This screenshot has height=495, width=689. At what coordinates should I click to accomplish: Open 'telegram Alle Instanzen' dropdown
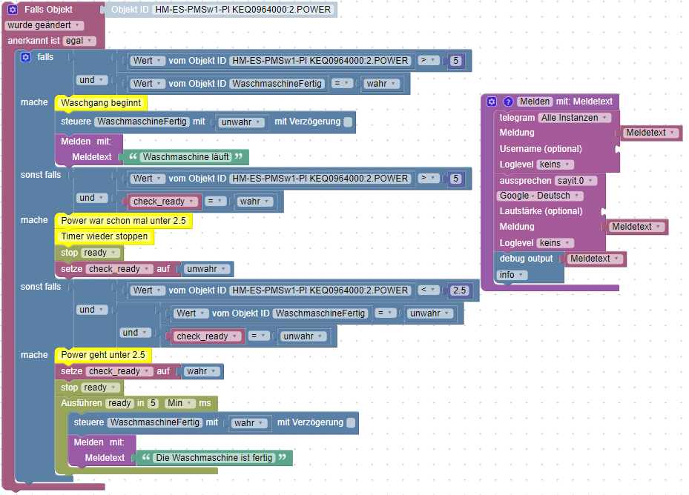pyautogui.click(x=575, y=118)
